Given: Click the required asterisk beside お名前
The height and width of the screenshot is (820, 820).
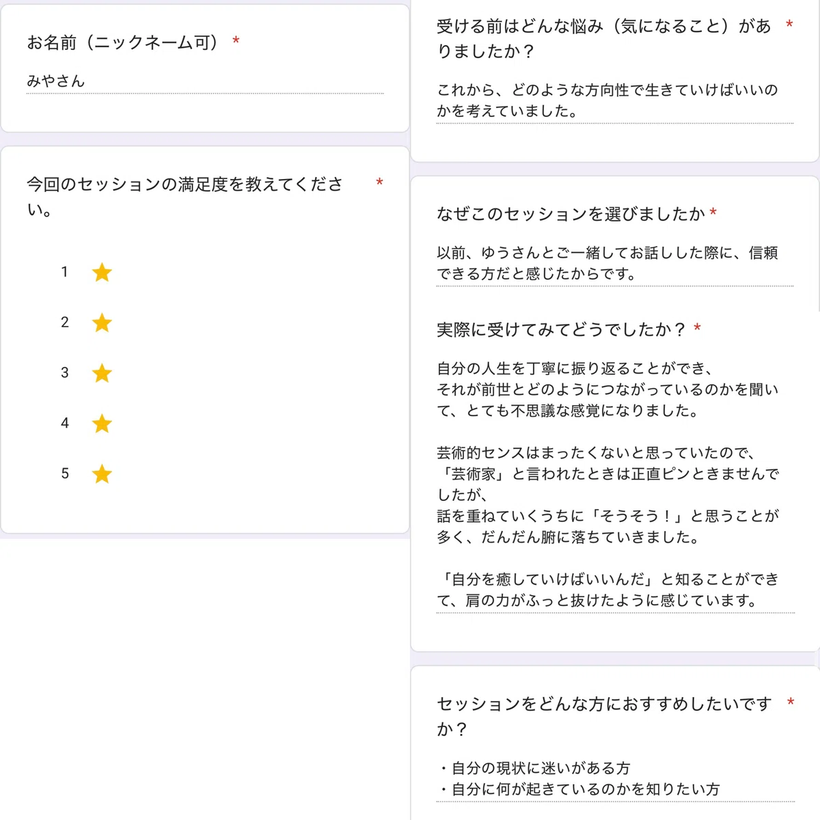Looking at the screenshot, I should [236, 40].
